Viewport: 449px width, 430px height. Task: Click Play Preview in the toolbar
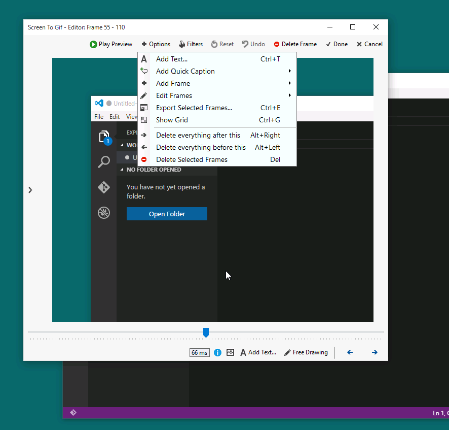pos(111,44)
